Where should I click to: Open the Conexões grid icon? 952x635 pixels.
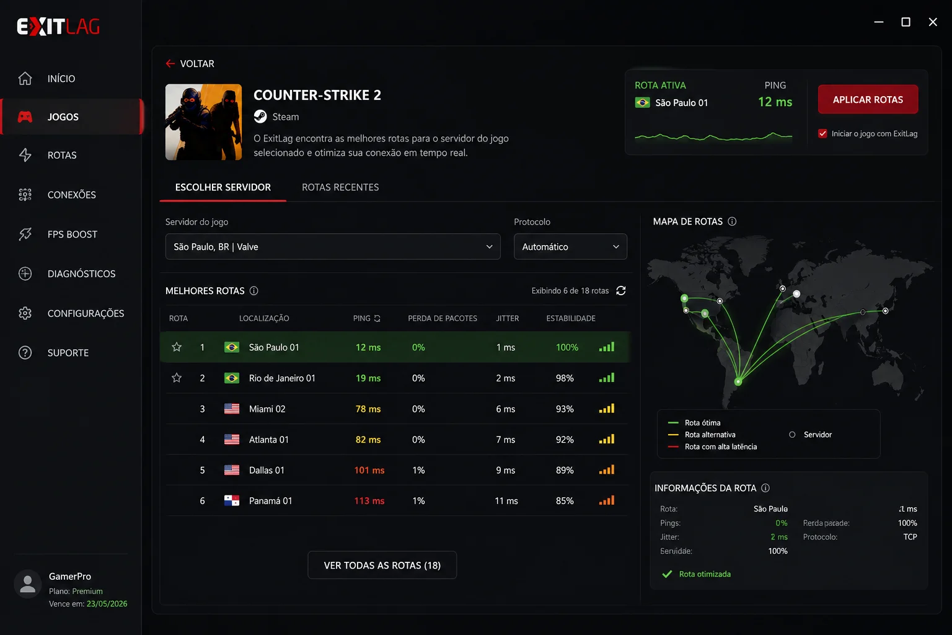click(25, 195)
